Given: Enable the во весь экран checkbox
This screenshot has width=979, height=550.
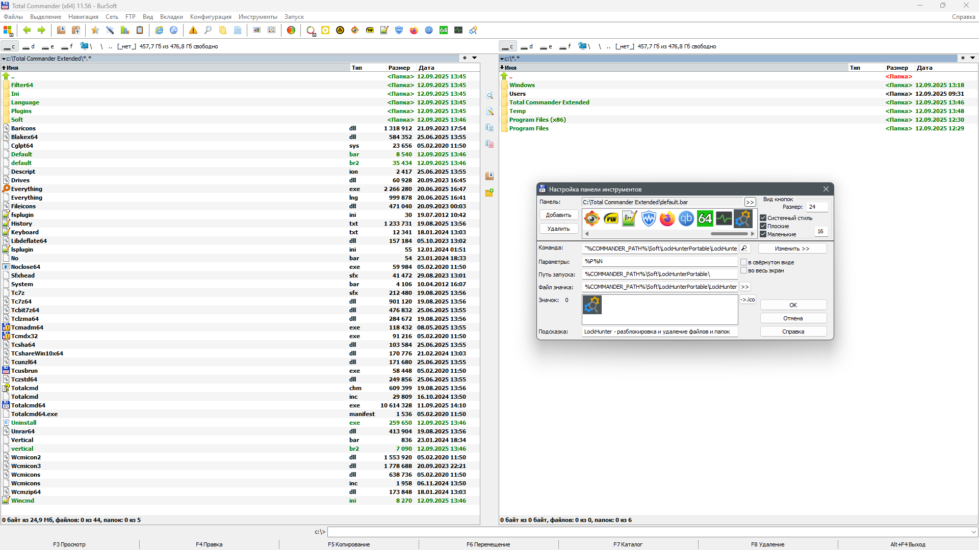Looking at the screenshot, I should (744, 270).
